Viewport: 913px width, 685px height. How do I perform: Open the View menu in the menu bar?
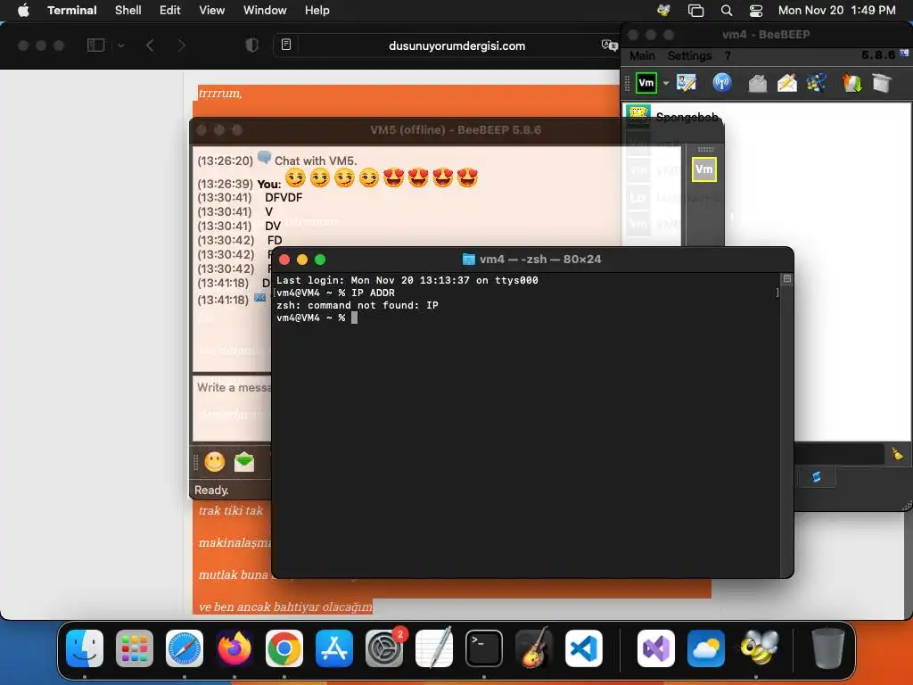pos(212,11)
